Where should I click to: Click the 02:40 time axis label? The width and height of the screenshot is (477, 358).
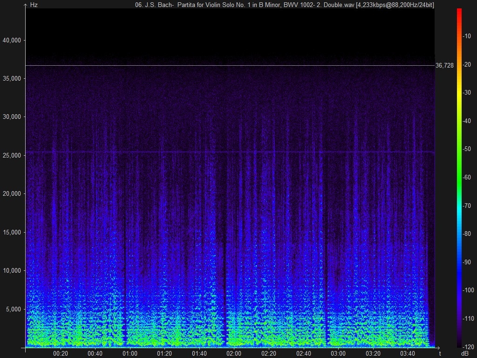pos(303,353)
